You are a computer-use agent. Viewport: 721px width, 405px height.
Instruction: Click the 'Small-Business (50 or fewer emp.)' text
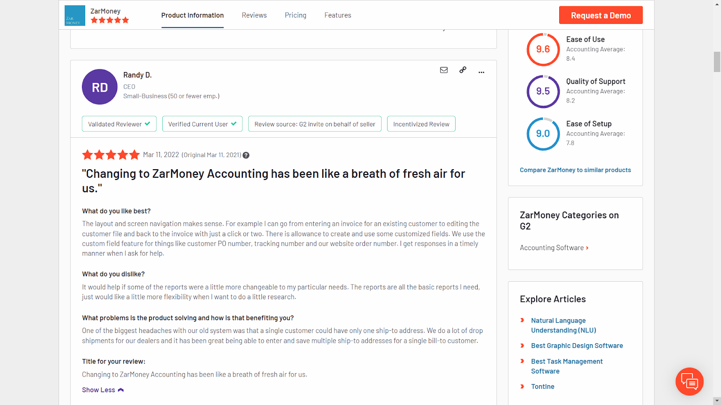(171, 96)
